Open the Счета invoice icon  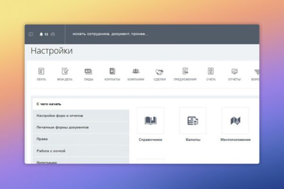(211, 71)
